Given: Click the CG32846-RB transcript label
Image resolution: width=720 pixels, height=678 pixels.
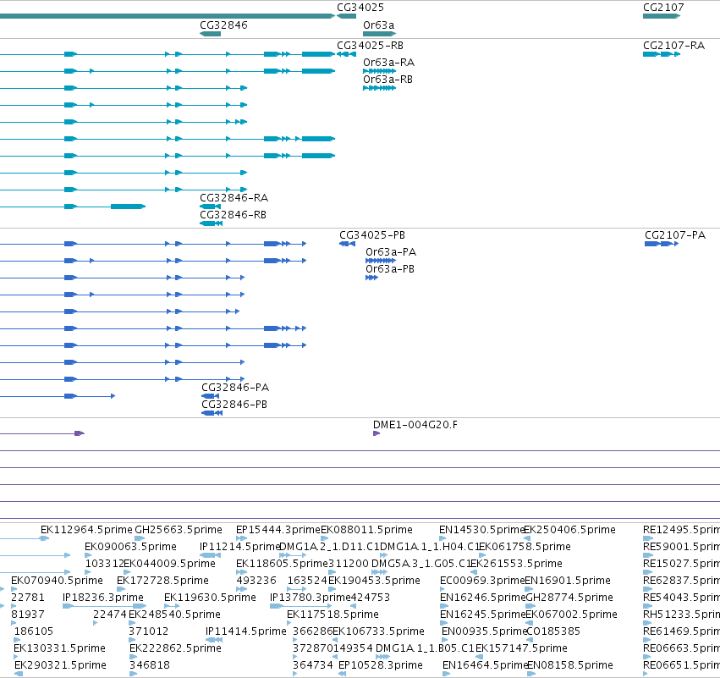Looking at the screenshot, I should pos(233,215).
